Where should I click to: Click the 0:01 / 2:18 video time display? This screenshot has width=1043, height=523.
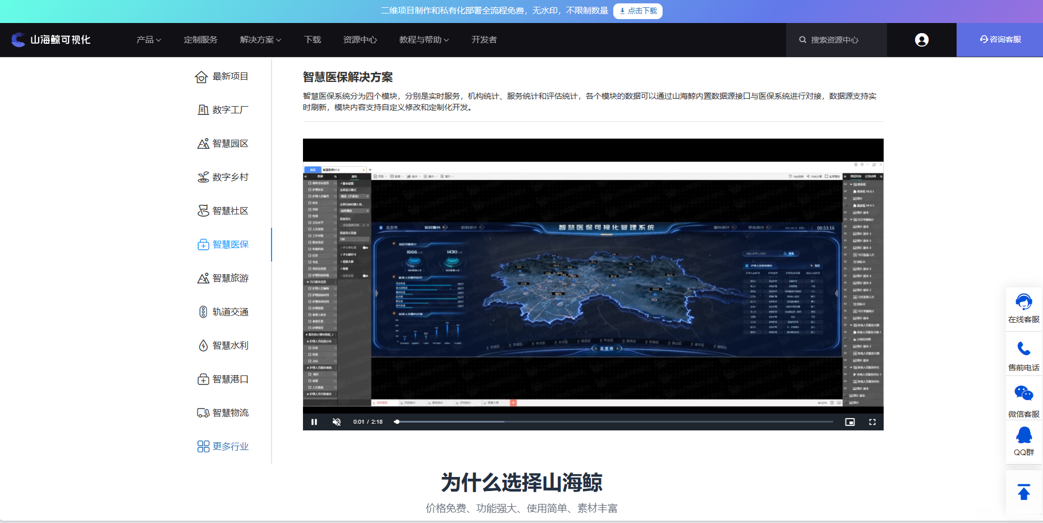(x=368, y=422)
